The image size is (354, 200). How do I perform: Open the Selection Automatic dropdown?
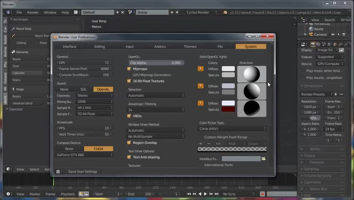155,95
